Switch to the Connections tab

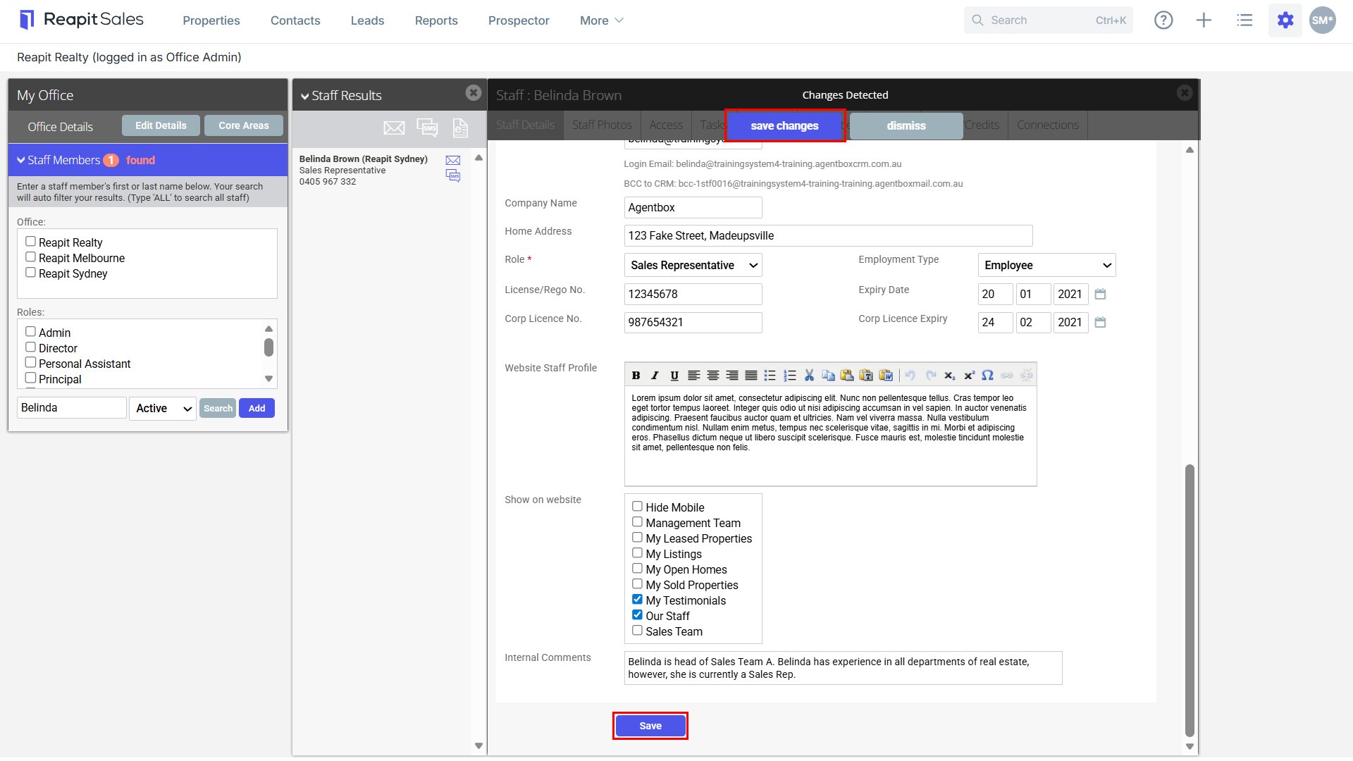pos(1048,125)
